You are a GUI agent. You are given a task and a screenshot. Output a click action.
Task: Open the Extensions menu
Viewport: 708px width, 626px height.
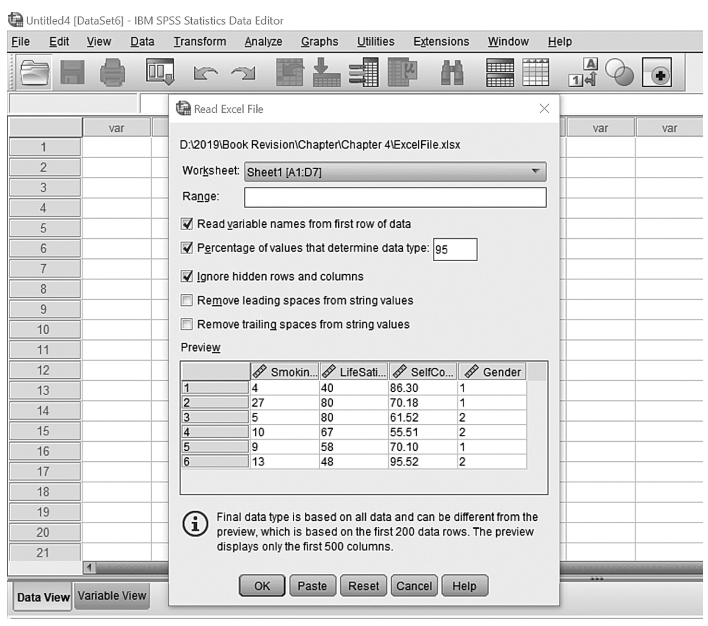coord(441,41)
